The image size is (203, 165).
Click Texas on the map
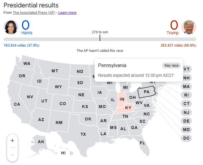click(83, 135)
